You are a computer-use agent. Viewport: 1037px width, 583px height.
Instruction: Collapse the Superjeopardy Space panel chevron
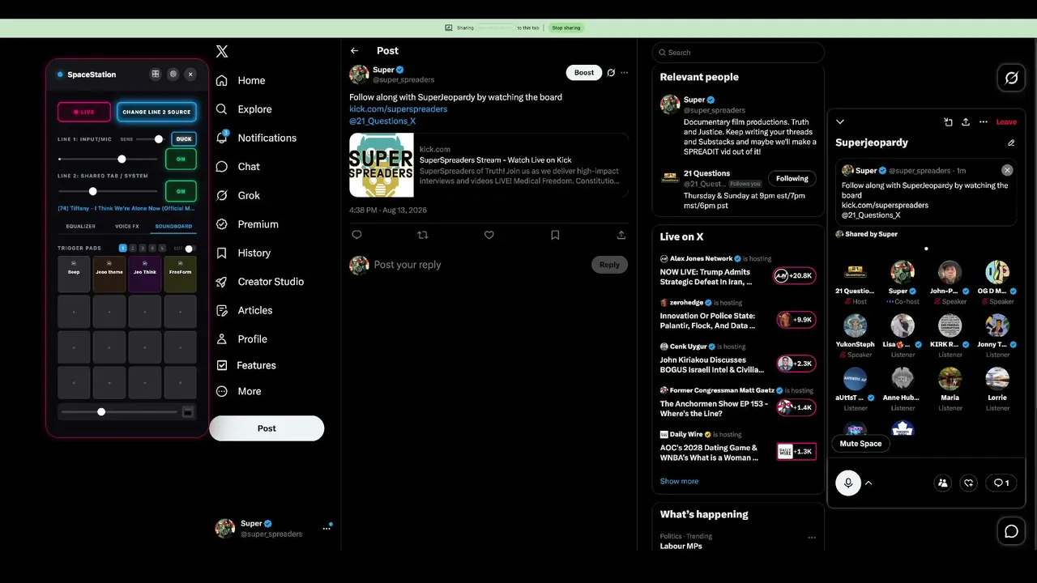840,122
